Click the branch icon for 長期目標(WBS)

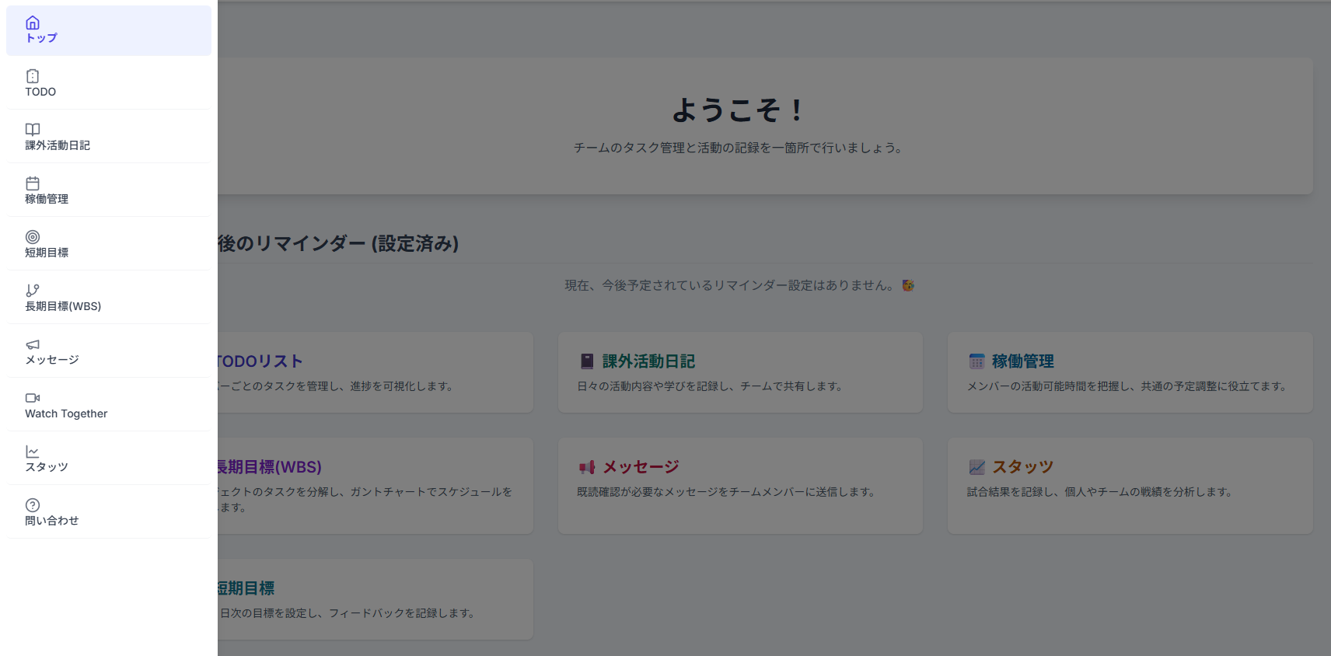33,291
